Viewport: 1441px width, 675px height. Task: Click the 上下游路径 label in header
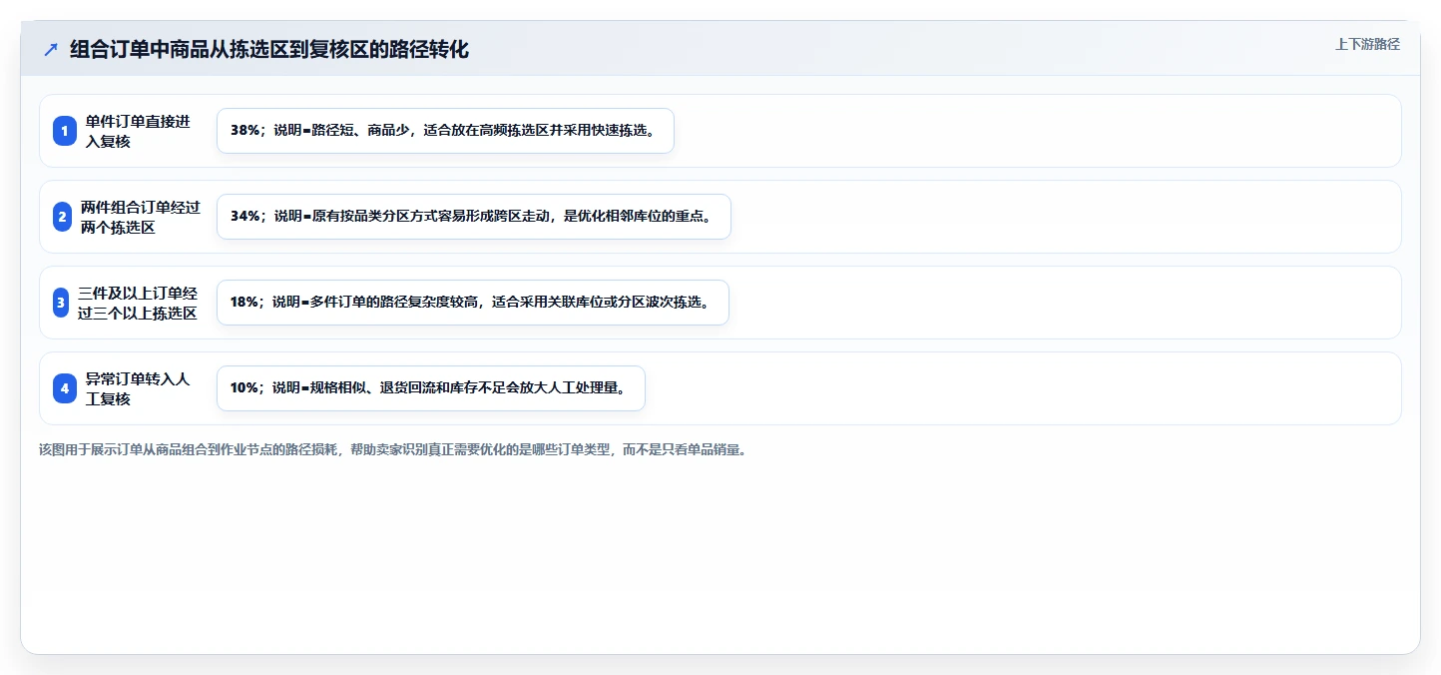pyautogui.click(x=1368, y=44)
